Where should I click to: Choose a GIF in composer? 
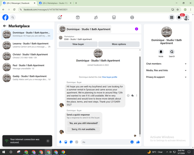coord(77,142)
